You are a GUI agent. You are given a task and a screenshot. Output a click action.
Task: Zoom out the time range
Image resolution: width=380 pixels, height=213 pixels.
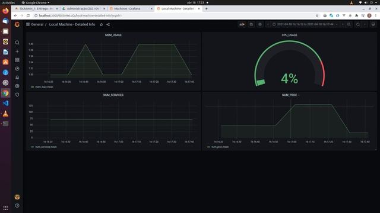pyautogui.click(x=349, y=24)
